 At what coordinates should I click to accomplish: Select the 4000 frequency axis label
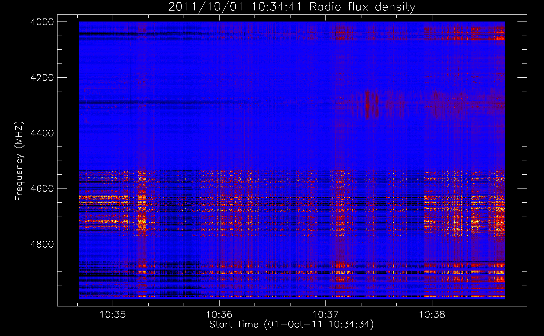[x=42, y=22]
